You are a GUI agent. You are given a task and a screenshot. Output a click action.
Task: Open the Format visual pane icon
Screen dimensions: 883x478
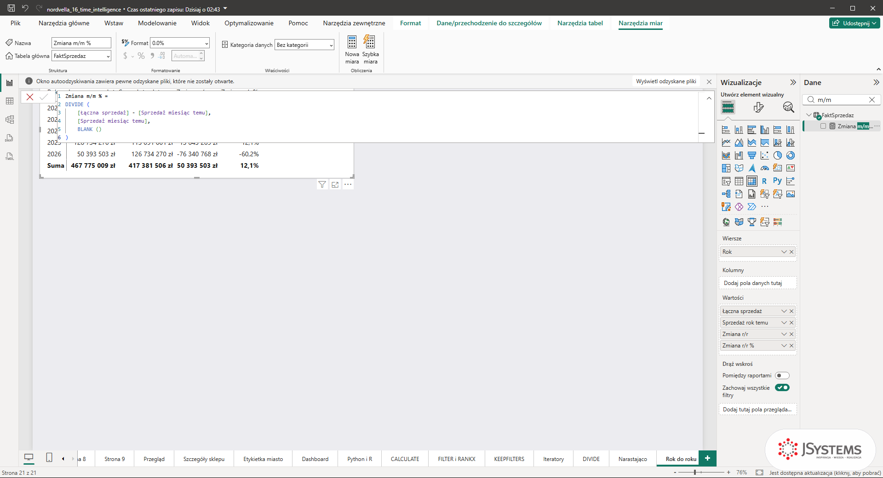758,107
